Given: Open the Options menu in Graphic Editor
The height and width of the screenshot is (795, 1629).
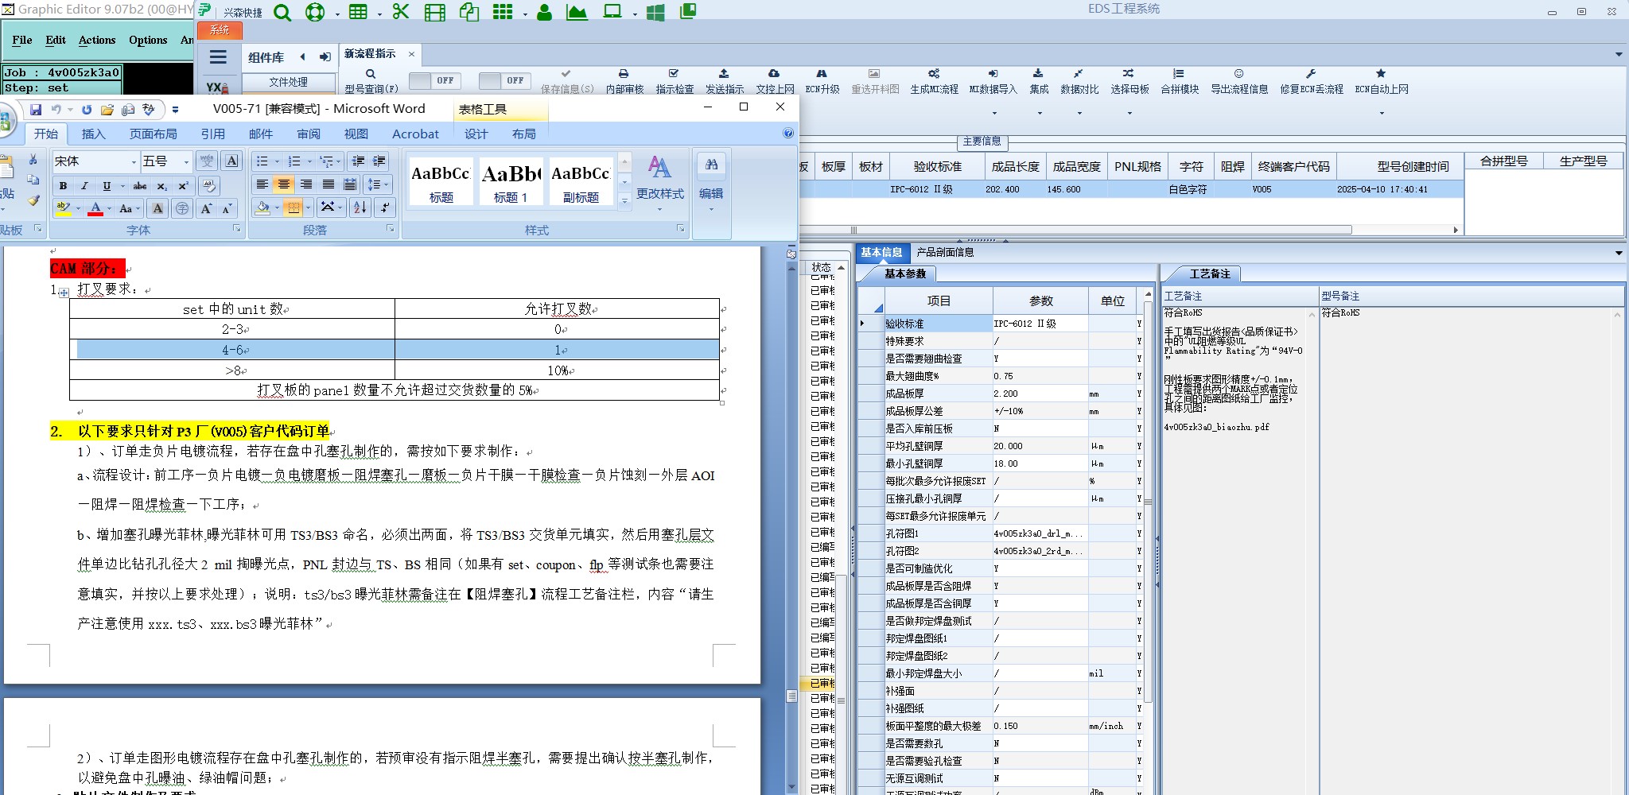Looking at the screenshot, I should [148, 40].
